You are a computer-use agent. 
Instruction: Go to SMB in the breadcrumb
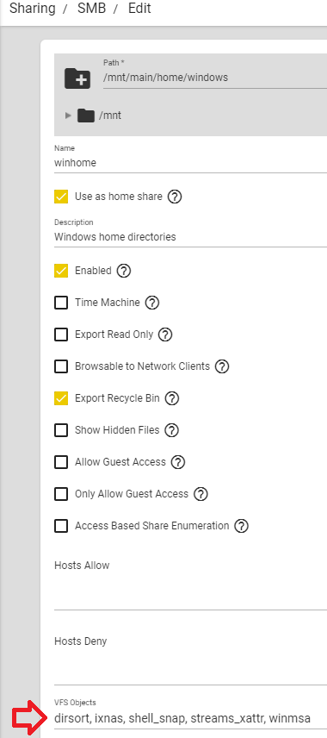point(93,9)
